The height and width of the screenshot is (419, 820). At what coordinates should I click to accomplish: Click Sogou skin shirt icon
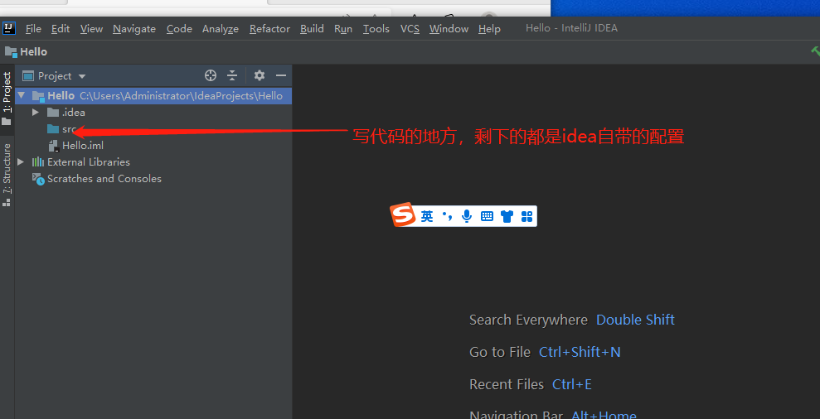[507, 216]
